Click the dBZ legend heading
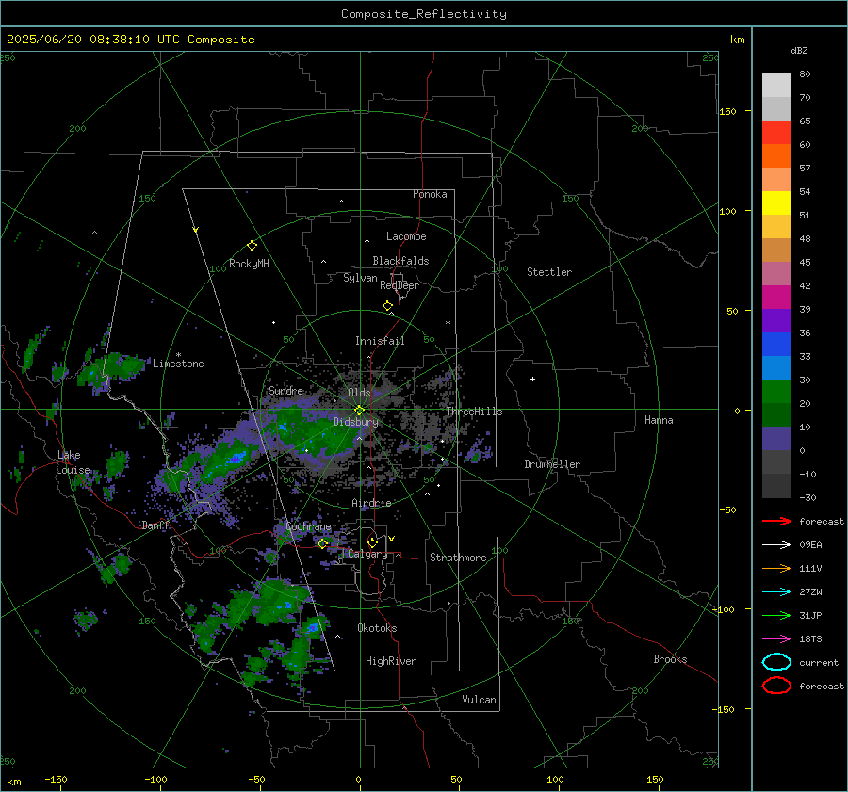The width and height of the screenshot is (848, 792). pos(799,50)
